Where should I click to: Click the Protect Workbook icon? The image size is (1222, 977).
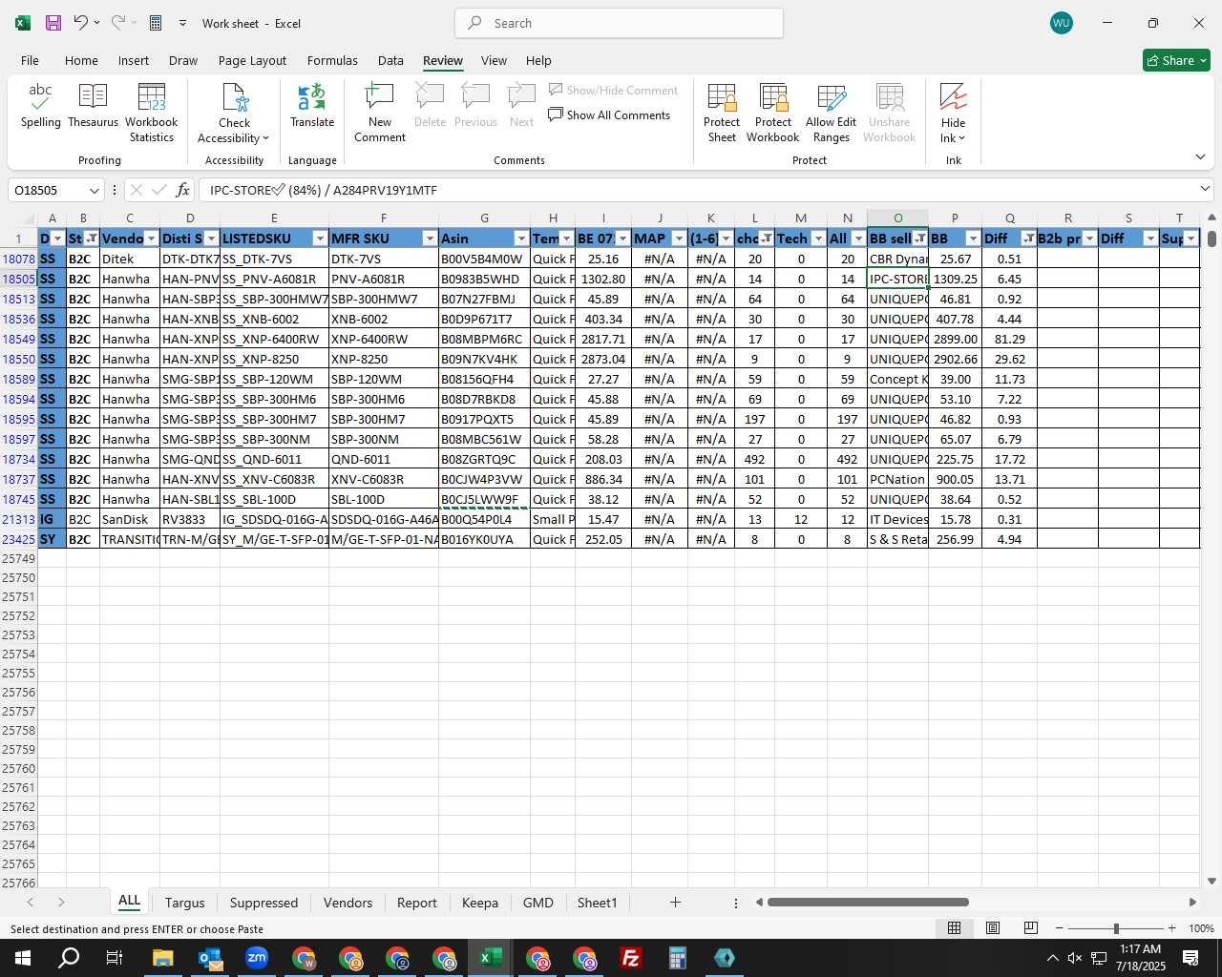coord(773,113)
